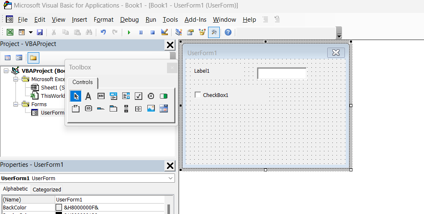Viewport: 424px width, 214px height.
Task: Select the ScrollBar tool in Toolbox
Action: click(x=126, y=109)
